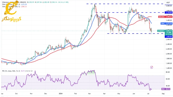Viewport: 173px width, 97px height.
Task: Click the SMA legend value 3,550.33
Action: tap(24, 7)
